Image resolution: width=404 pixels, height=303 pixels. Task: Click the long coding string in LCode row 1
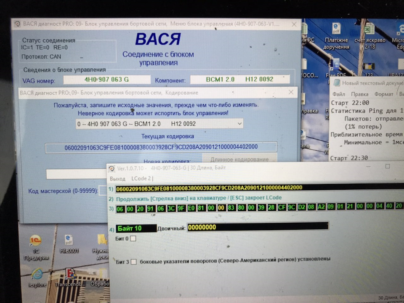pos(260,188)
